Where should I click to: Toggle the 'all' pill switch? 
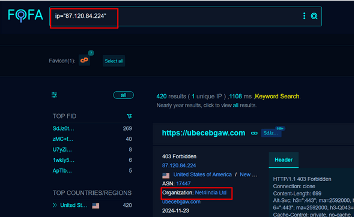[123, 95]
